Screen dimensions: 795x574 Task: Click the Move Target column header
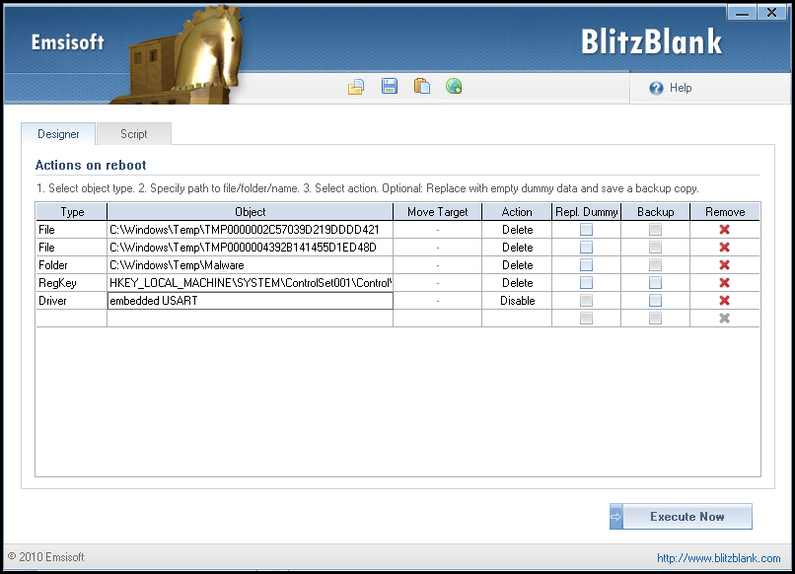point(438,211)
